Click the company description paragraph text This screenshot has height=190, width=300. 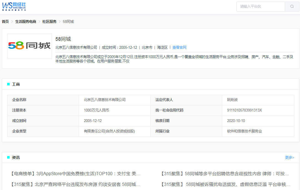pyautogui.click(x=174, y=59)
